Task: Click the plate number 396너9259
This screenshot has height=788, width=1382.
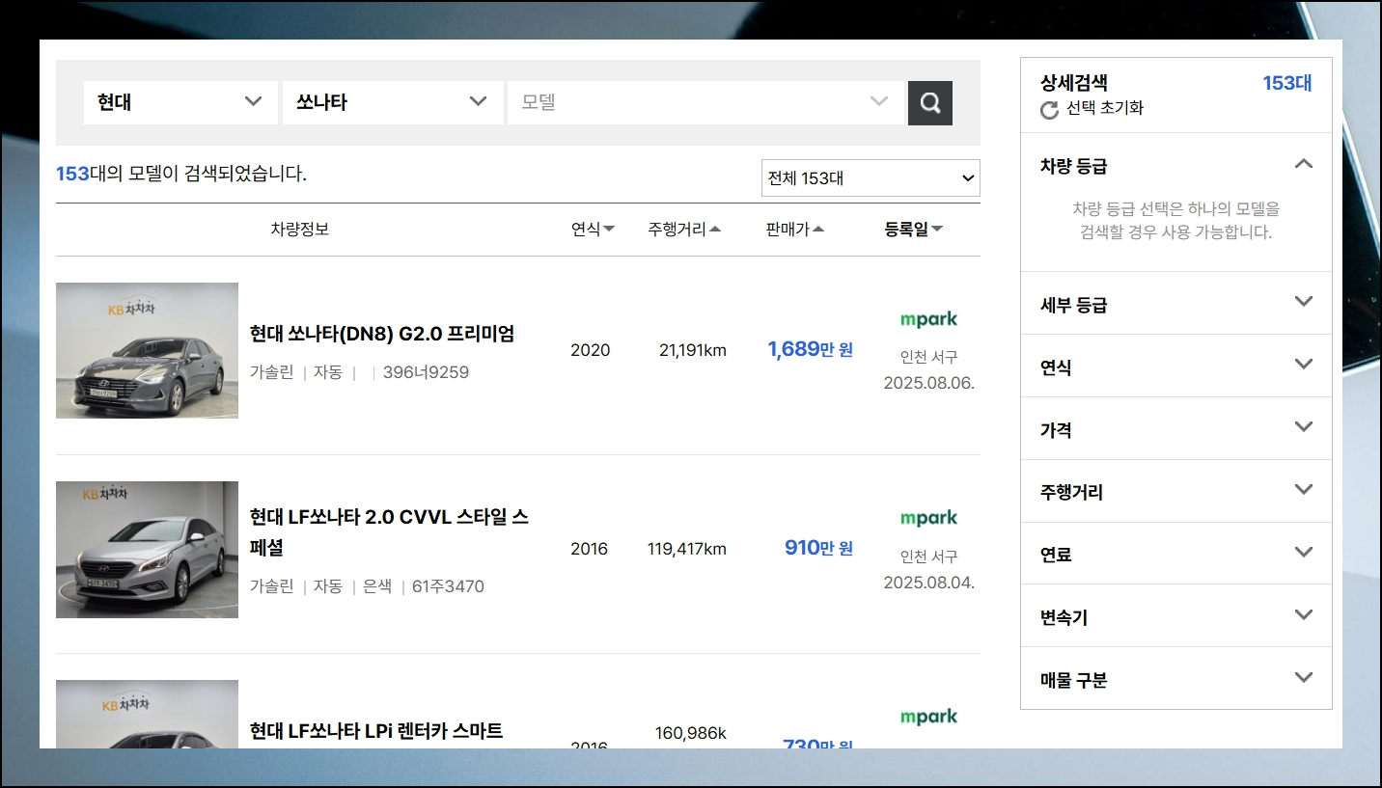Action: pyautogui.click(x=426, y=372)
